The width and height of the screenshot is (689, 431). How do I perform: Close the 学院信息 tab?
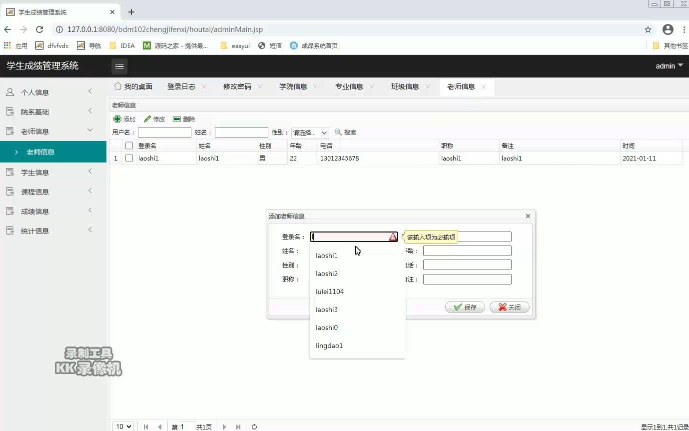pyautogui.click(x=316, y=86)
